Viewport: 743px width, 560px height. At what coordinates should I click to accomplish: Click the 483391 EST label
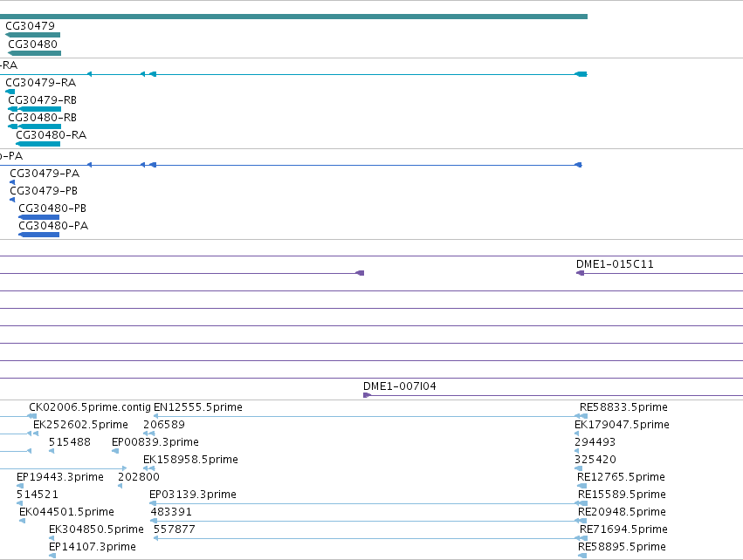coord(171,512)
